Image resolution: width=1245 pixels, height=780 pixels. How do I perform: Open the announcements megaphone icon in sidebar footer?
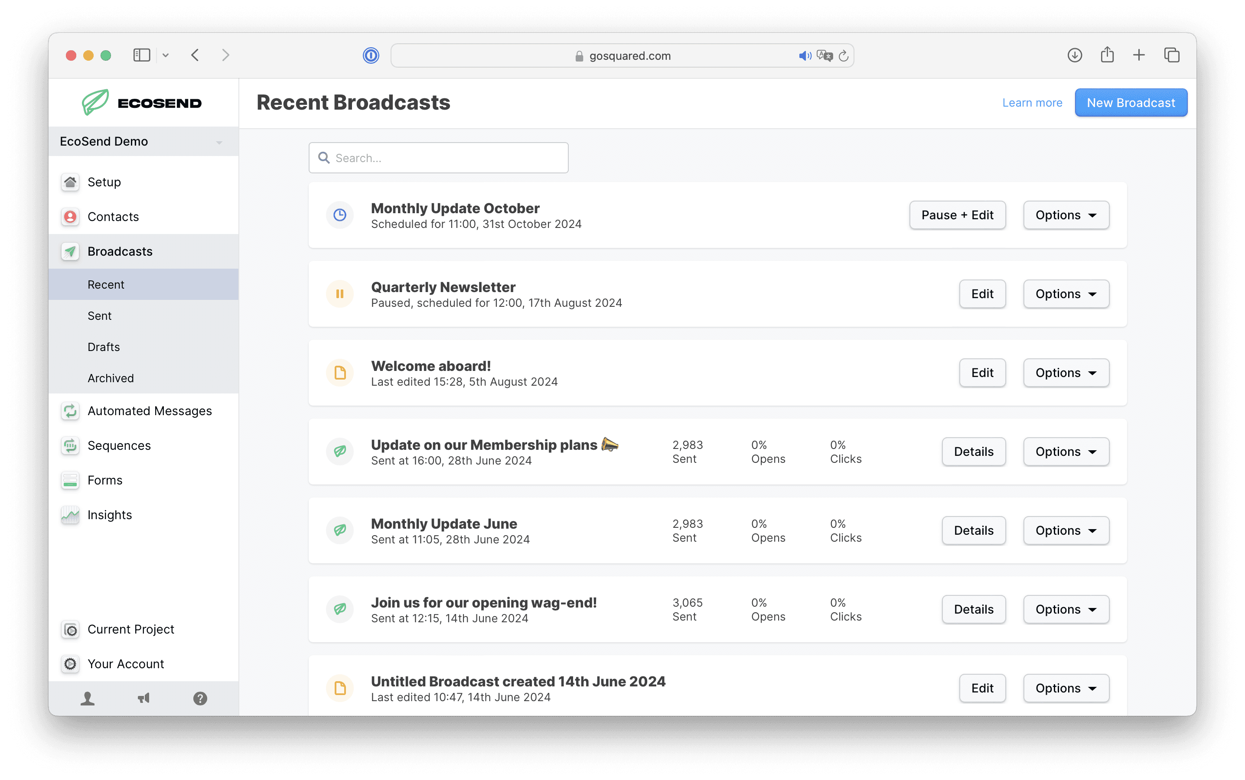143,698
